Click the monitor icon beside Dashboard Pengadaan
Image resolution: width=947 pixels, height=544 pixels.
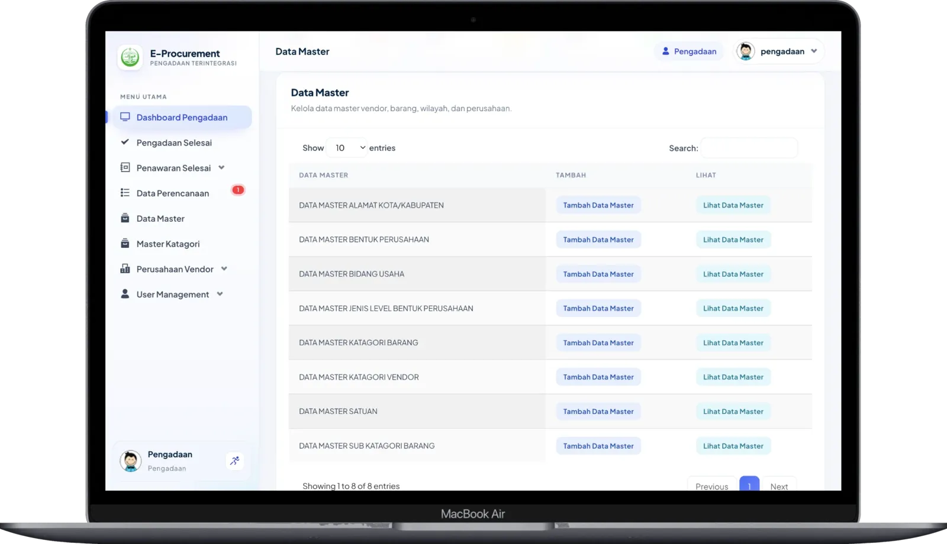[x=125, y=117]
